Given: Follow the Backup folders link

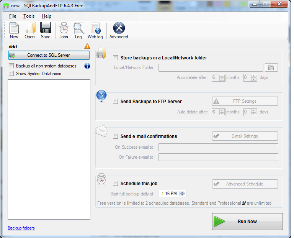Looking at the screenshot, I should click(x=21, y=228).
